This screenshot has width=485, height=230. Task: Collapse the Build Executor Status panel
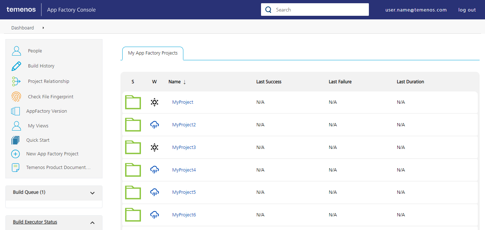click(92, 223)
